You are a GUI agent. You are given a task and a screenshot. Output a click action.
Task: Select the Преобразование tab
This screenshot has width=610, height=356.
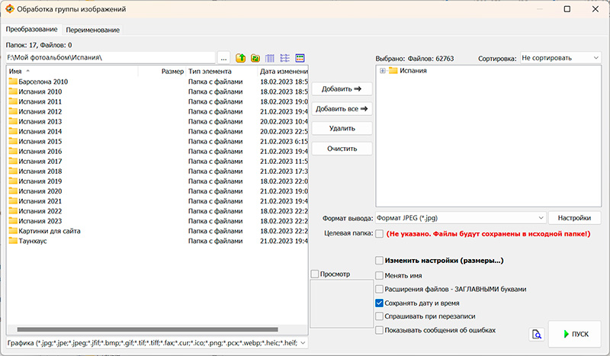coord(32,29)
